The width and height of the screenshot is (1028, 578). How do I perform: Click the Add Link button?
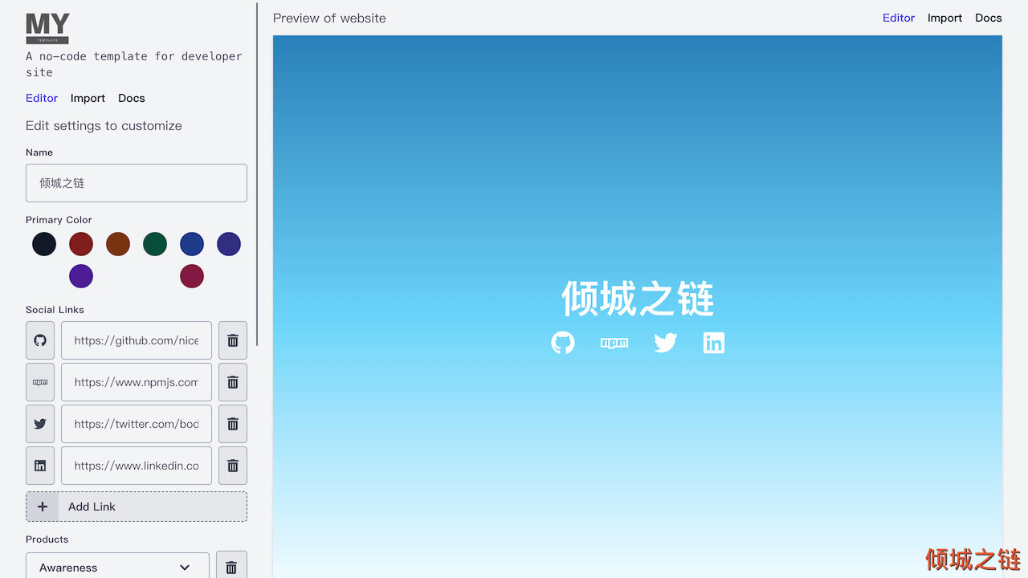pyautogui.click(x=137, y=507)
